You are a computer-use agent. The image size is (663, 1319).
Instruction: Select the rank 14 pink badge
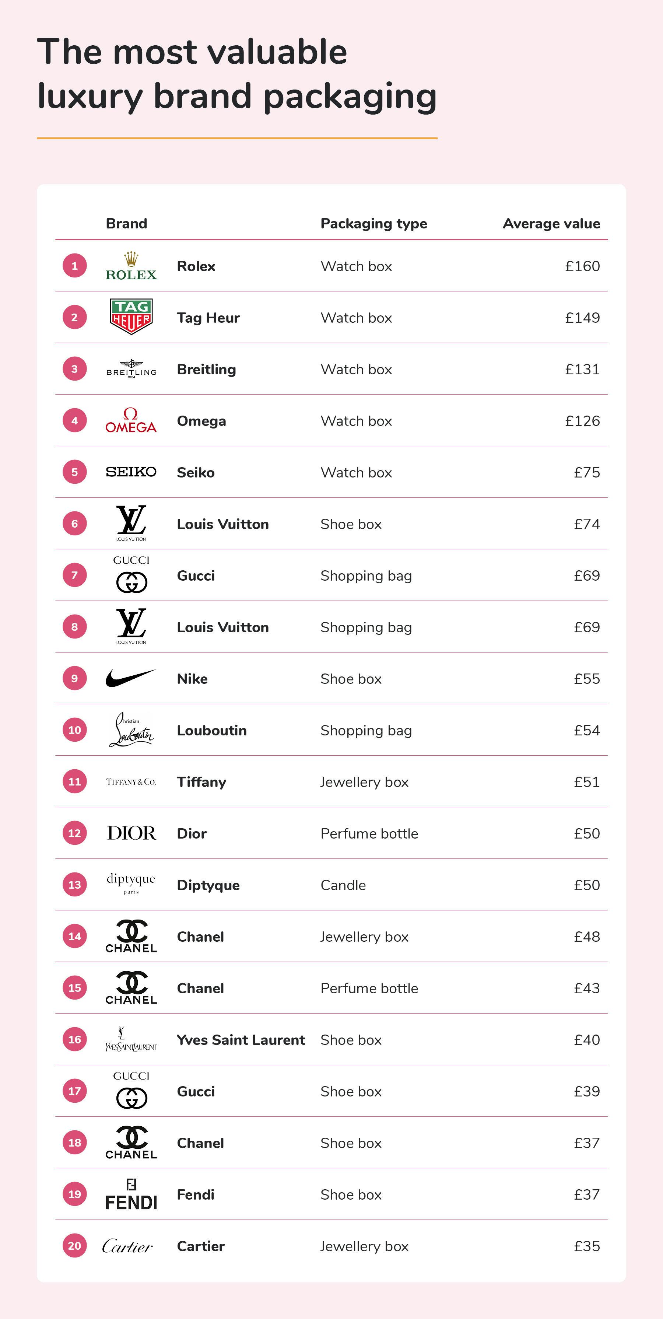tap(75, 937)
